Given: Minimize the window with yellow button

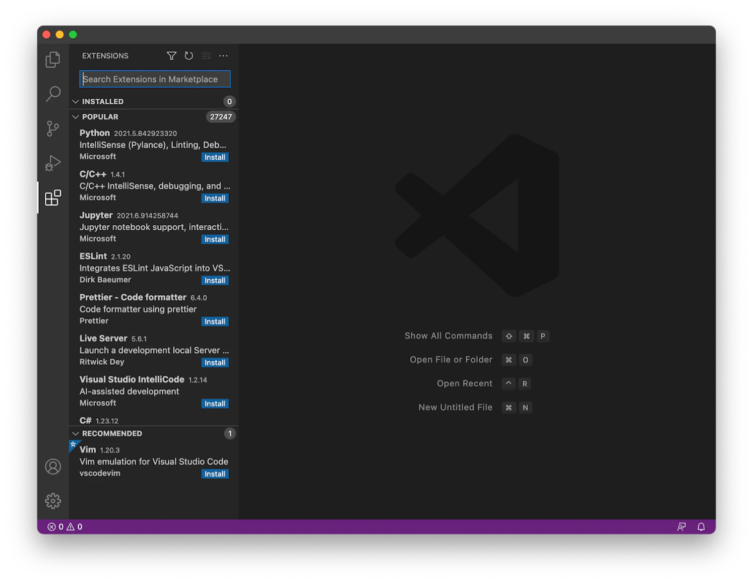Looking at the screenshot, I should click(x=60, y=35).
